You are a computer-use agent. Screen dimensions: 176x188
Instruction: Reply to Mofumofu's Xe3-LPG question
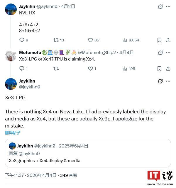22,68
